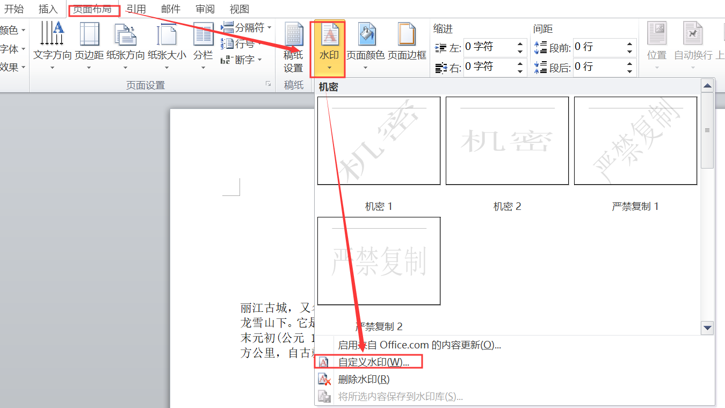Click the left indent (左) value field
This screenshot has height=408, width=725.
(489, 47)
